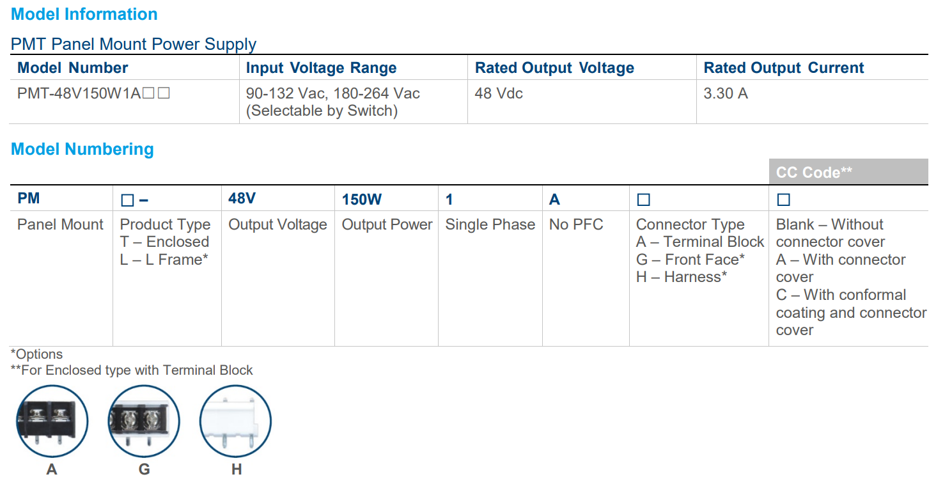Click the "G – Front Face*" connector option

[691, 260]
